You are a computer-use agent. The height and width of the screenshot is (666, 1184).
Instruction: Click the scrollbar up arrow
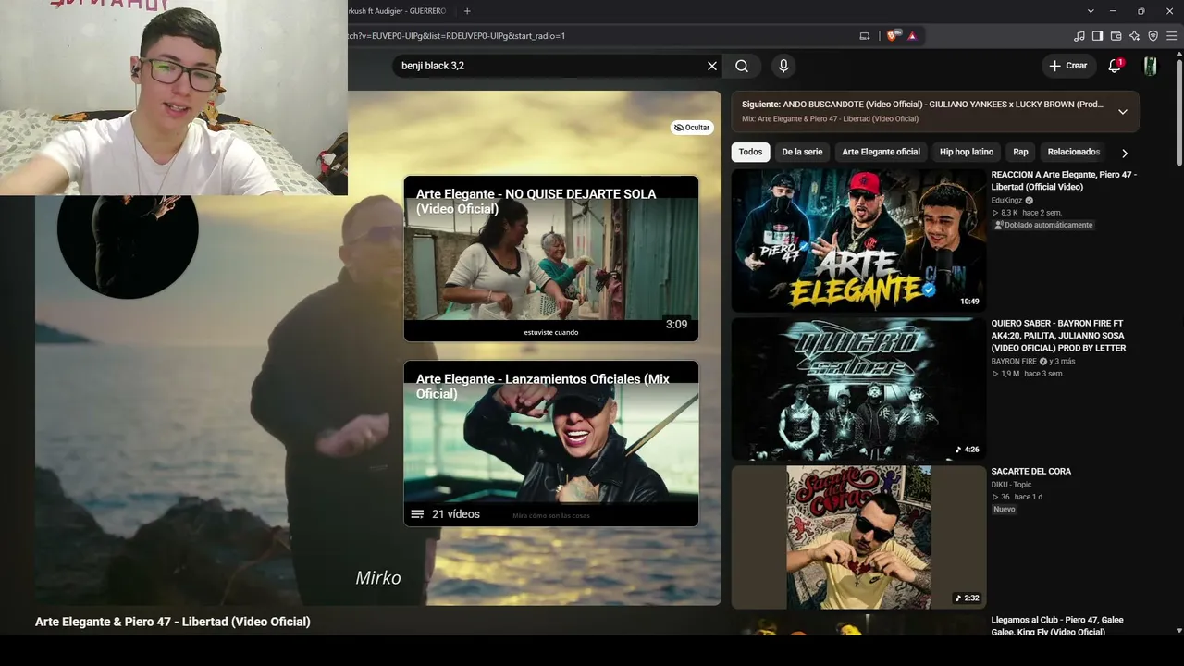click(1178, 55)
